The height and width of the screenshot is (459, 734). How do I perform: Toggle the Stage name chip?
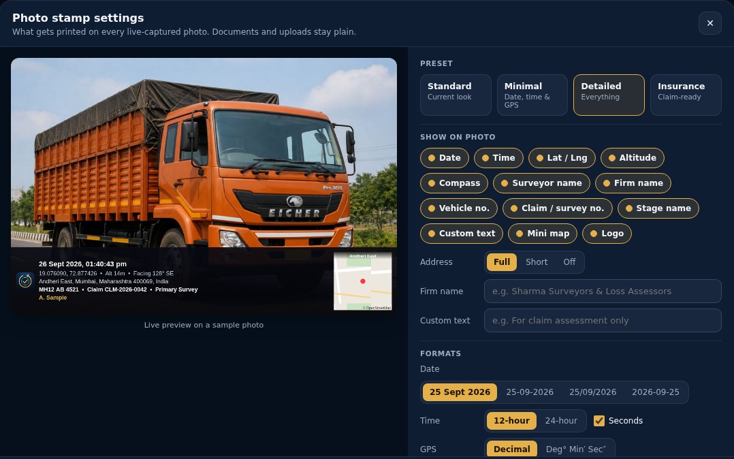tap(658, 208)
